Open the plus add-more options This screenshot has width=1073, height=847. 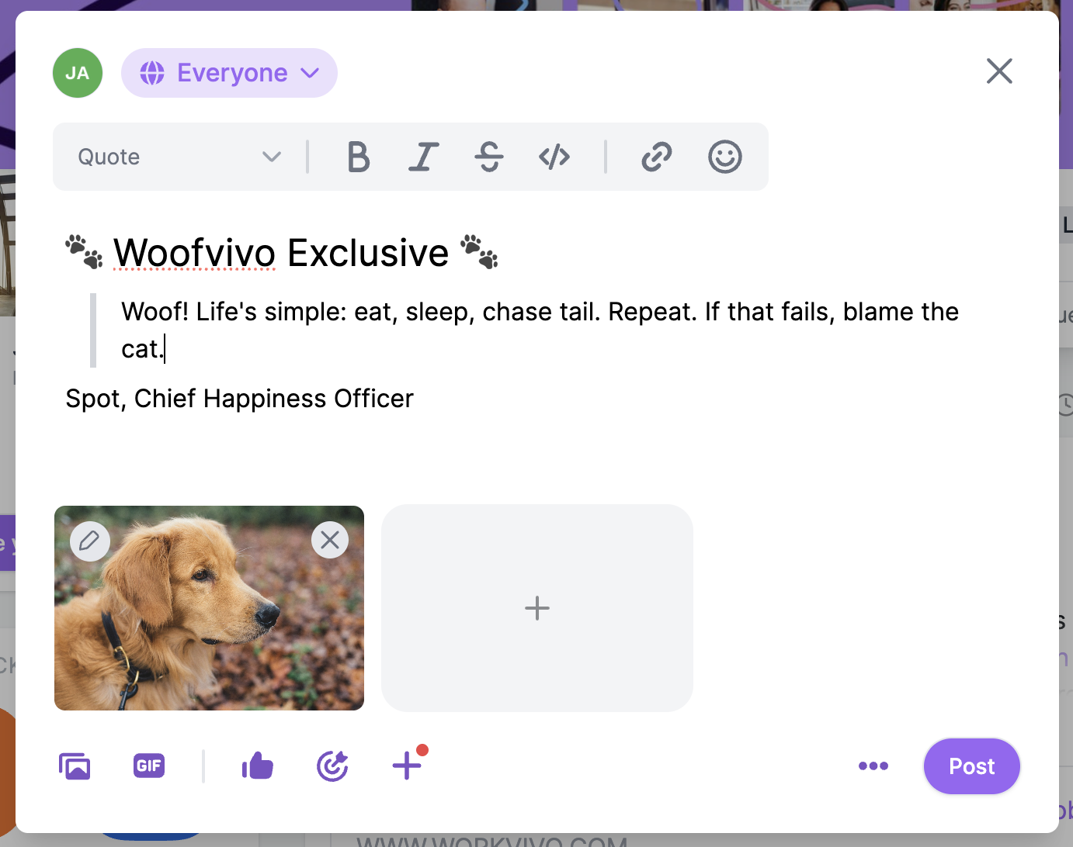point(408,765)
